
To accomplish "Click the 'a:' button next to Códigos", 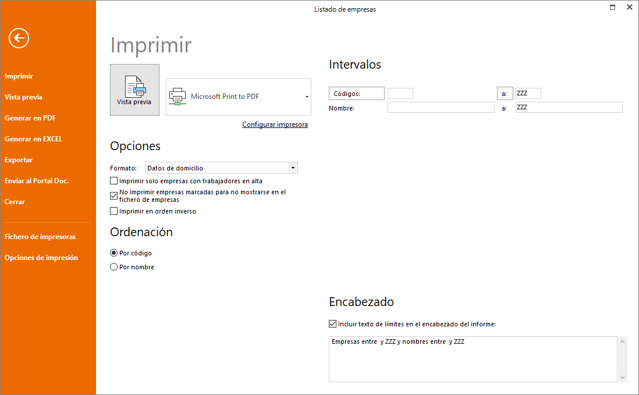I will (505, 93).
